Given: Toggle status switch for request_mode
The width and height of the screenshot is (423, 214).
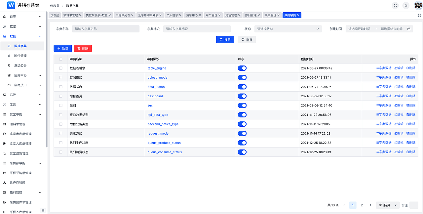Looking at the screenshot, I should click(242, 133).
